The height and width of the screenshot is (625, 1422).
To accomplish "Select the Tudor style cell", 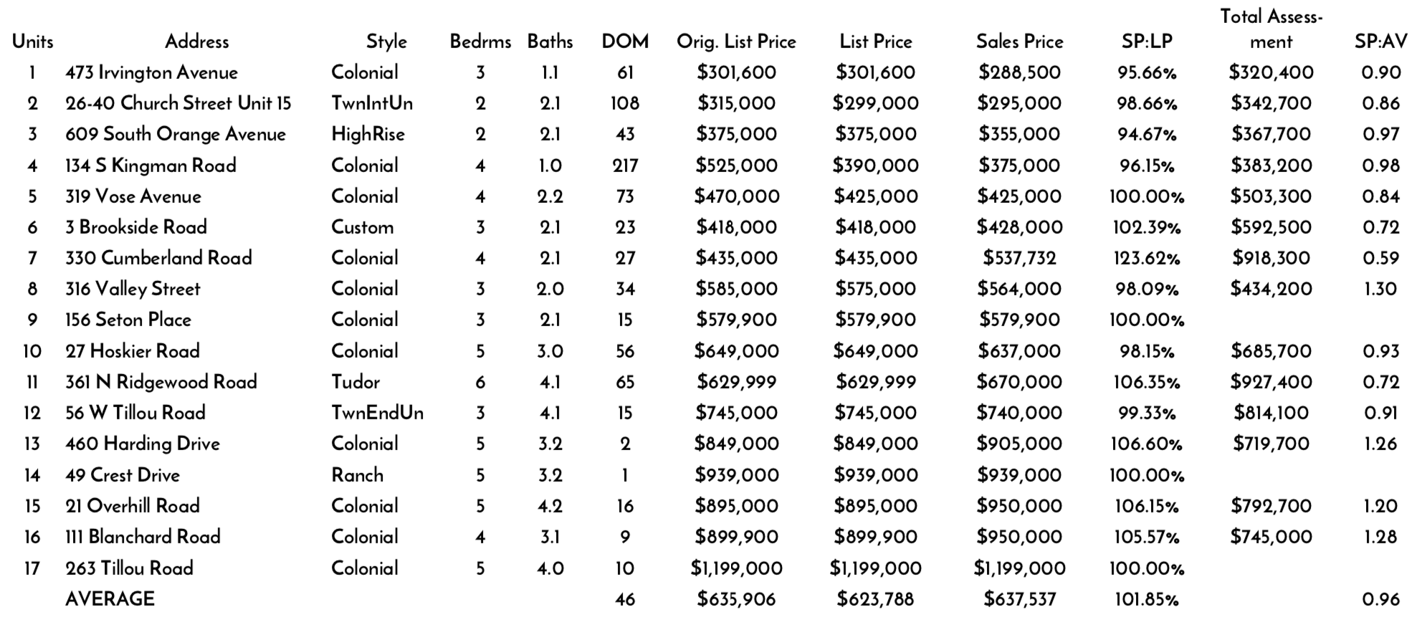I will tap(355, 382).
